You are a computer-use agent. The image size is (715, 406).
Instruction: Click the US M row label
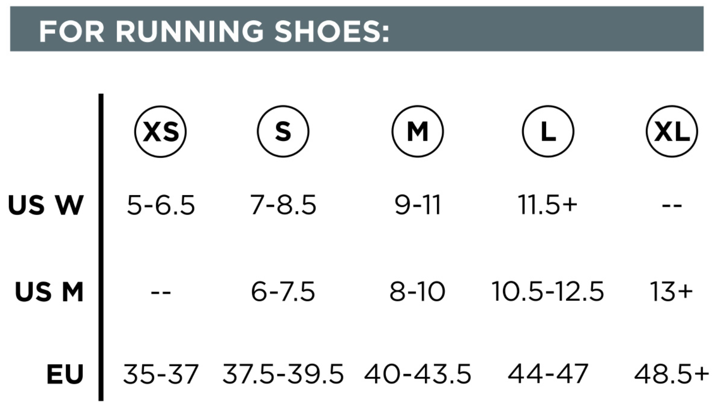click(49, 292)
